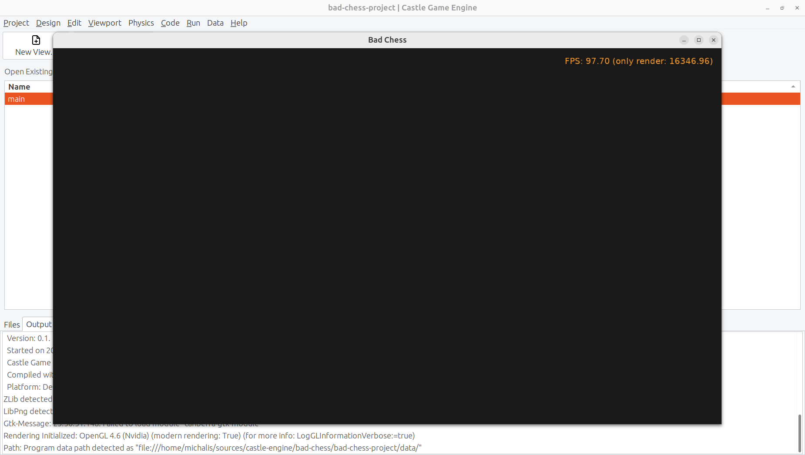Switch to the Files tab
805x455 pixels.
12,325
